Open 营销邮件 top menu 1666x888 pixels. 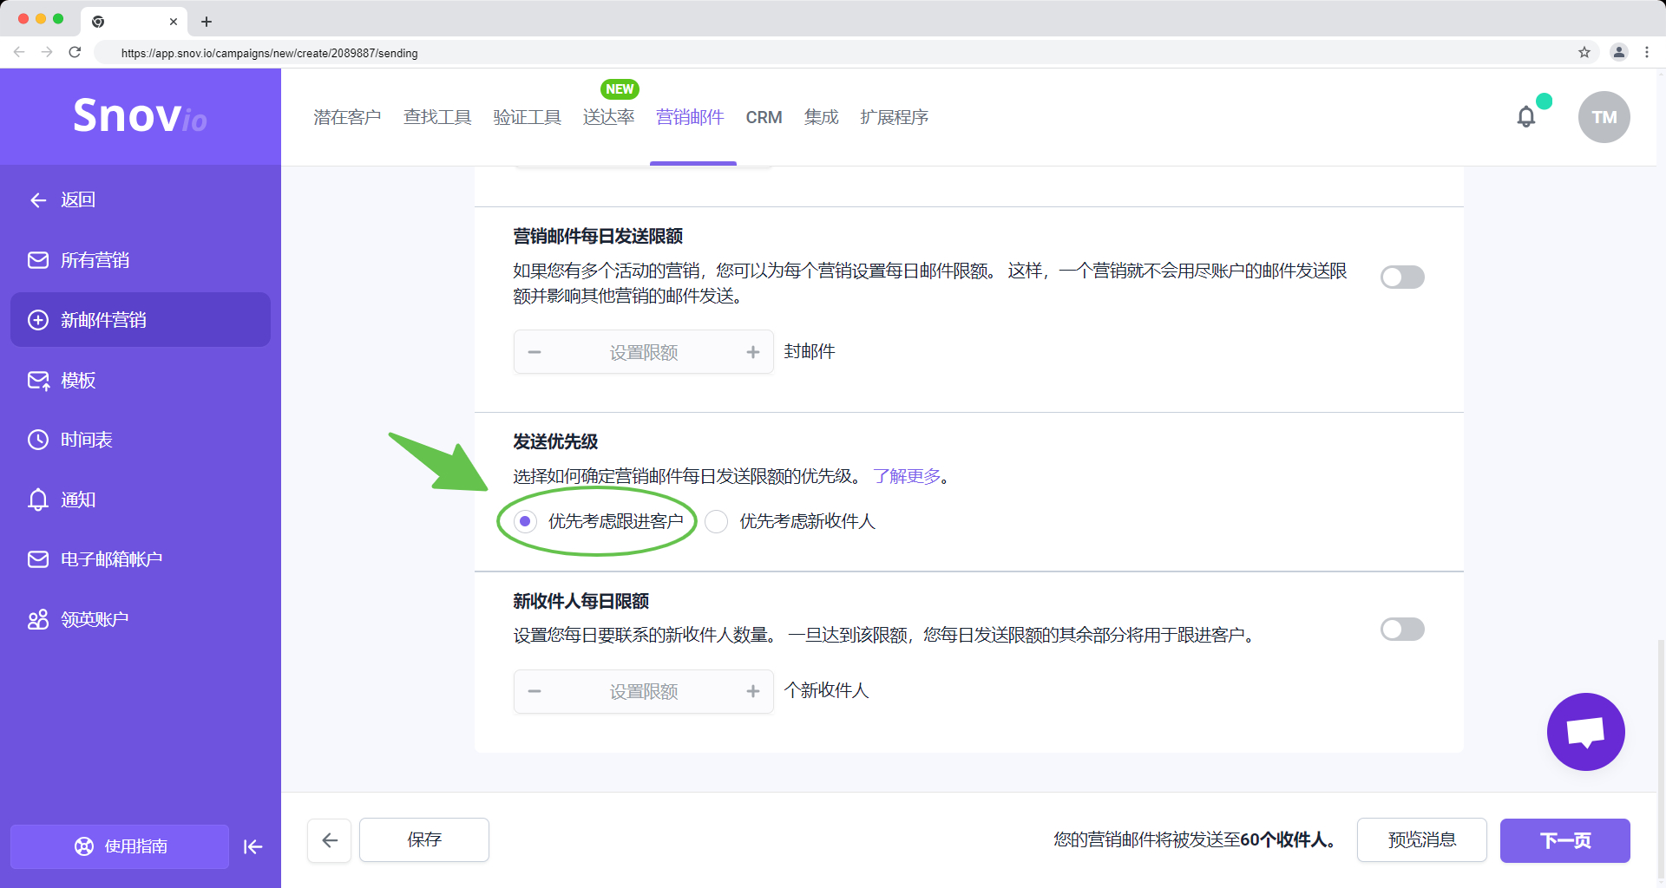[x=691, y=117]
